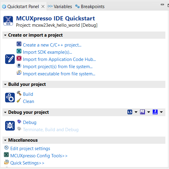This screenshot has height=169, width=169.
Task: Click the hammer Build icon
Action: click(19, 93)
